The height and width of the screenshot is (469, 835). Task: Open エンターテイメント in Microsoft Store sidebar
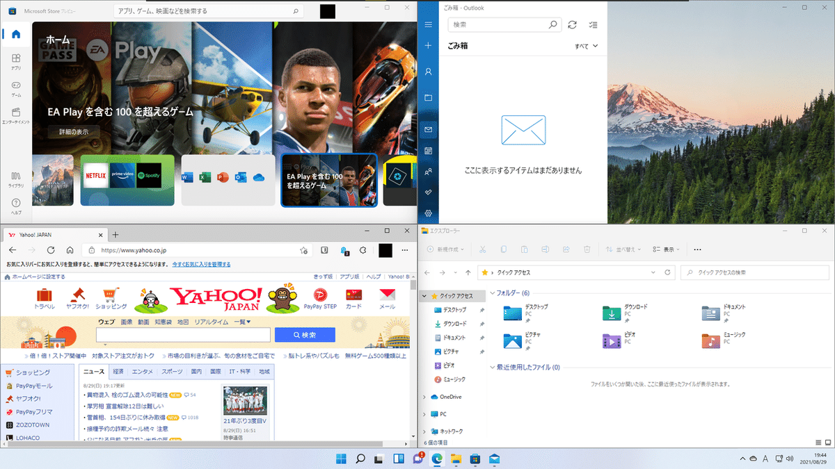[16, 115]
